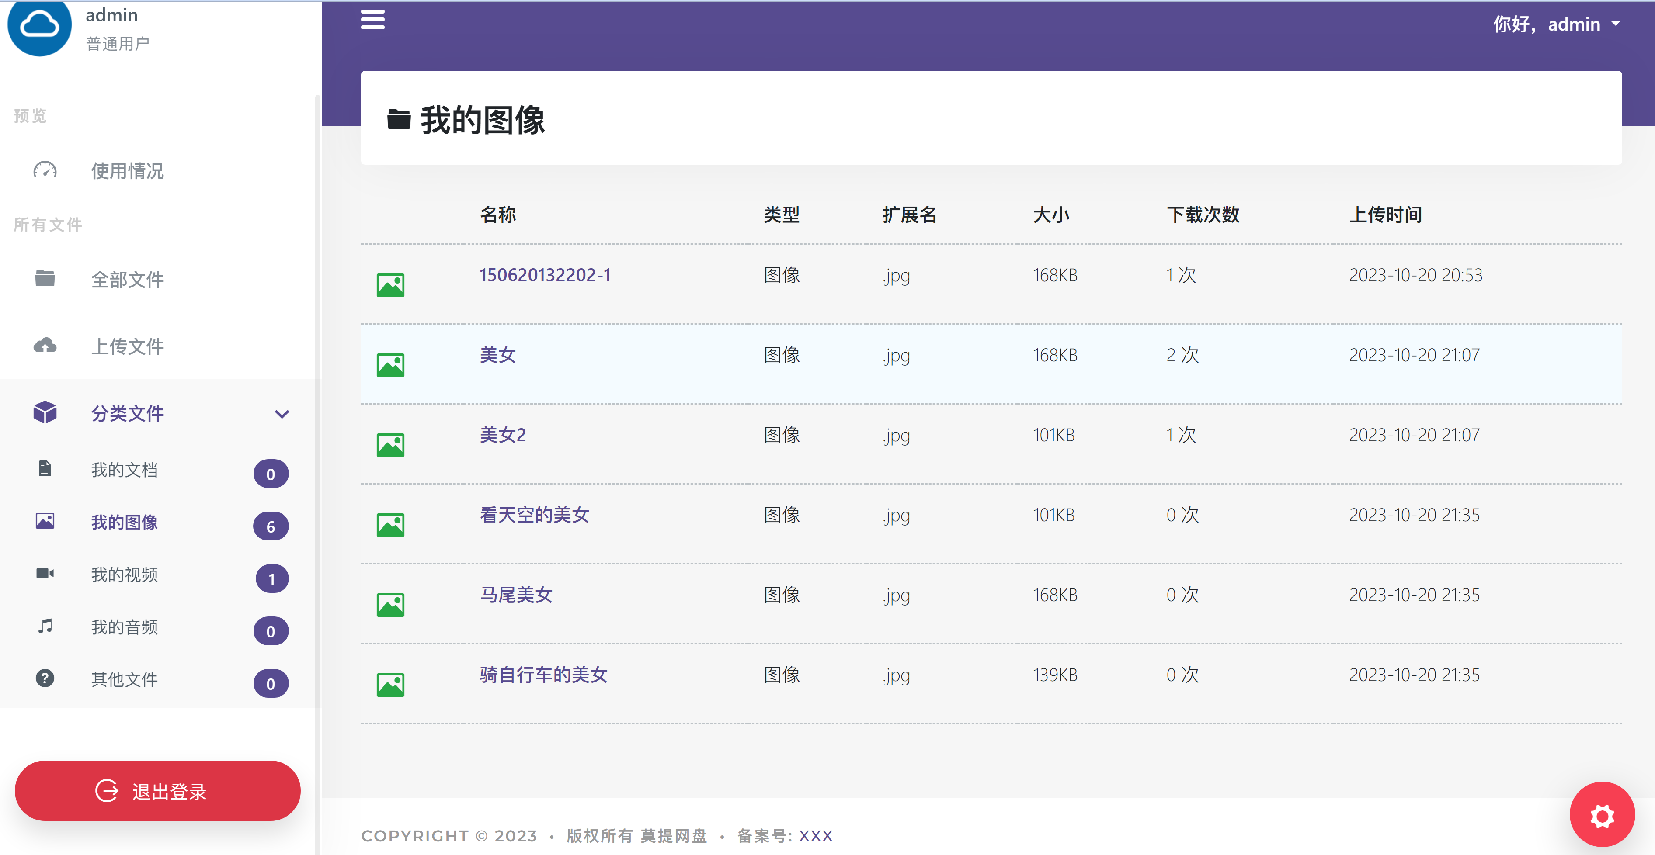Click upload time 2023-10-20 20:53
Image resolution: width=1655 pixels, height=855 pixels.
pyautogui.click(x=1416, y=275)
